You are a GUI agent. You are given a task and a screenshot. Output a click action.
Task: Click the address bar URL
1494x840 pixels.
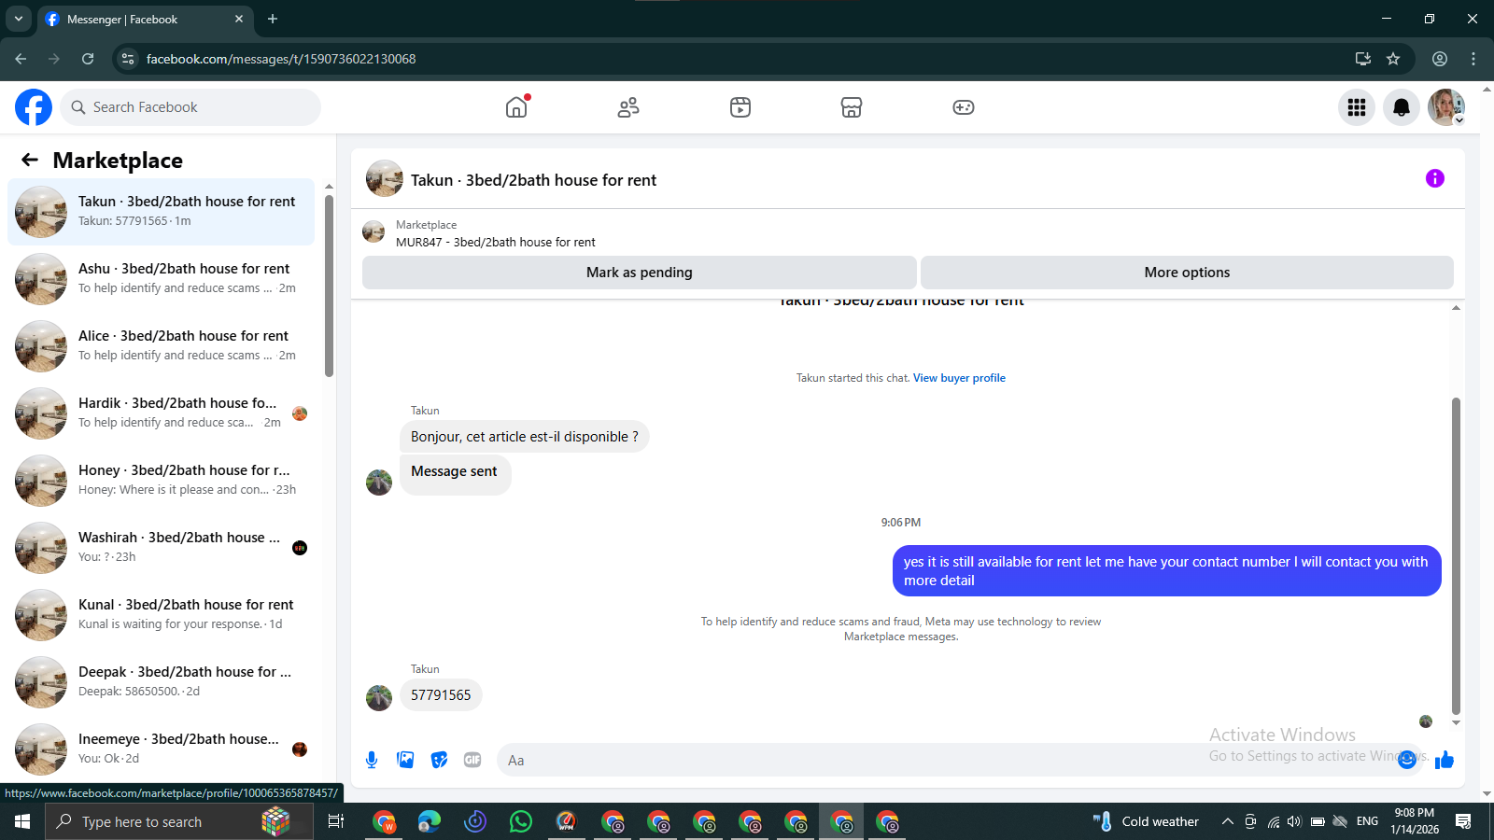coord(281,59)
